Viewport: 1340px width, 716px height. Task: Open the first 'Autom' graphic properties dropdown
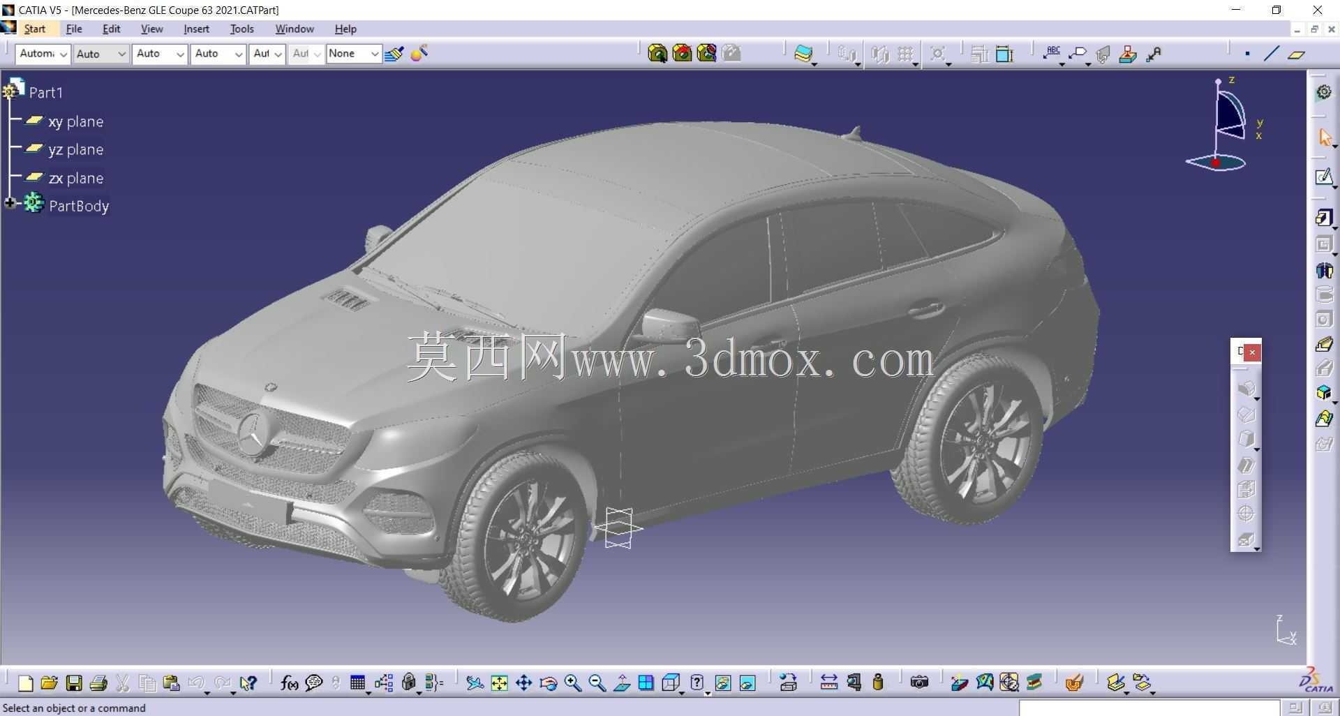click(x=43, y=54)
